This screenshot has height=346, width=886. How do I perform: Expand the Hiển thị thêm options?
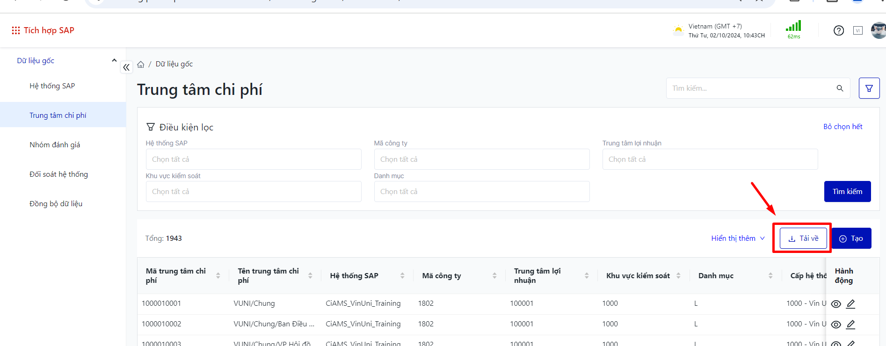(x=738, y=238)
